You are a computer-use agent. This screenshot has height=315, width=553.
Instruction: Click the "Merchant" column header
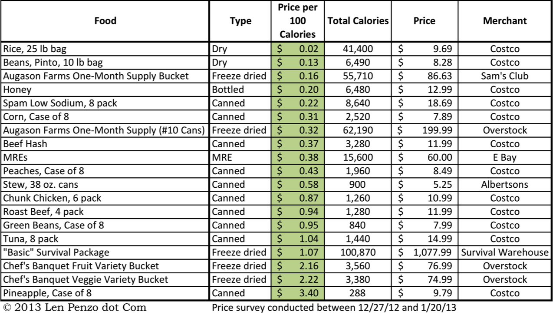click(x=505, y=21)
